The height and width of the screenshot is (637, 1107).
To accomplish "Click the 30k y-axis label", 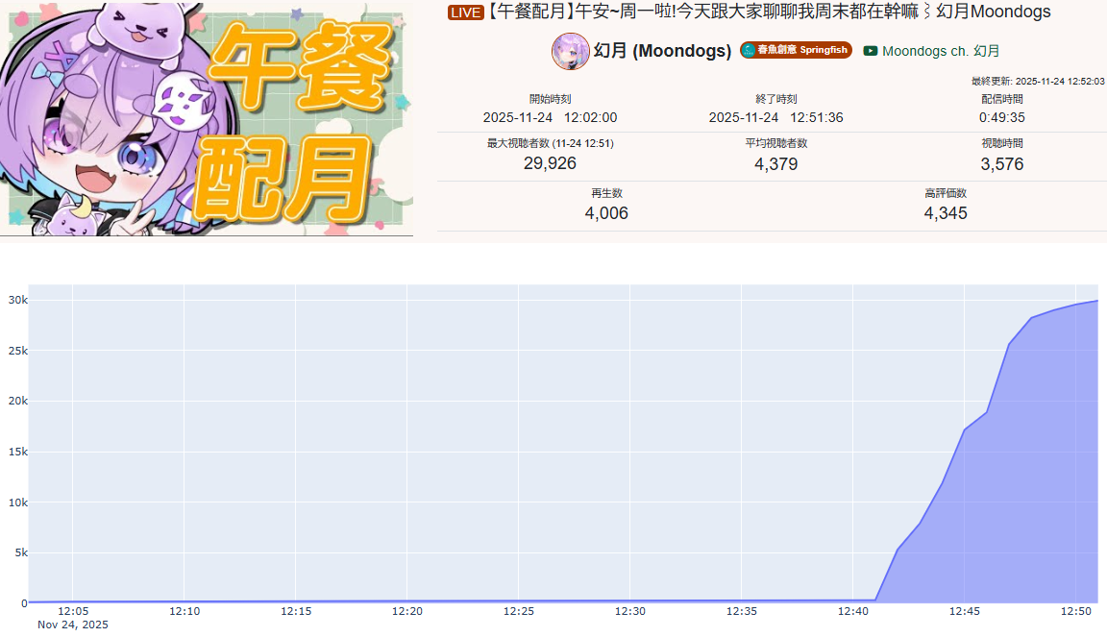I will [17, 300].
